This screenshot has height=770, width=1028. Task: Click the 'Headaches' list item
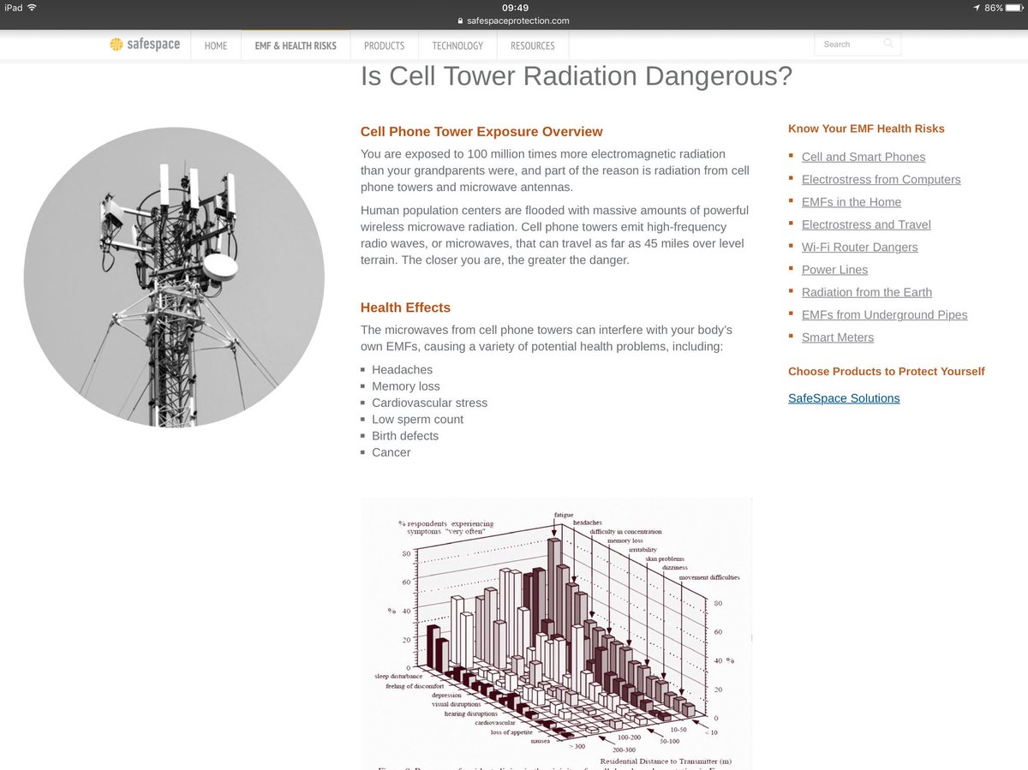coord(402,370)
